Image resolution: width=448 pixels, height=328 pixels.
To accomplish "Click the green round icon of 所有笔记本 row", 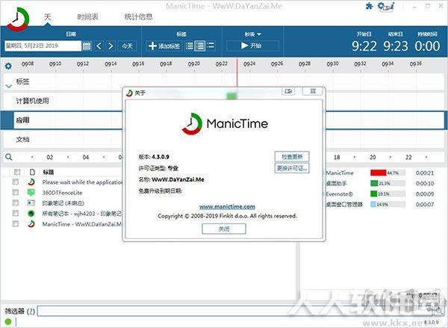I will (31, 214).
